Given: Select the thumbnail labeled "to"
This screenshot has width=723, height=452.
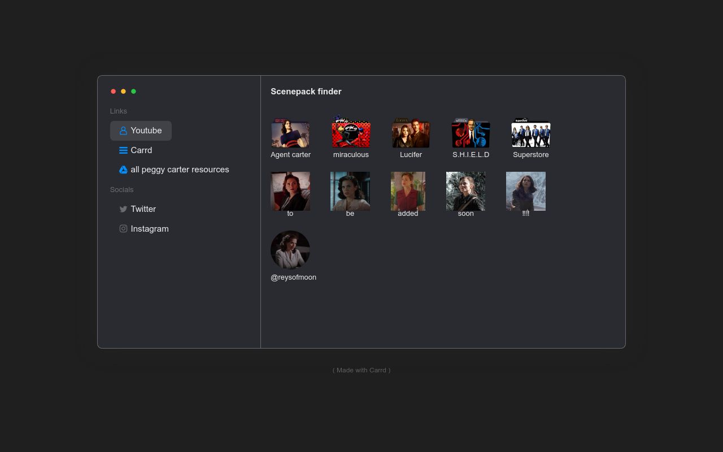Looking at the screenshot, I should (x=290, y=191).
